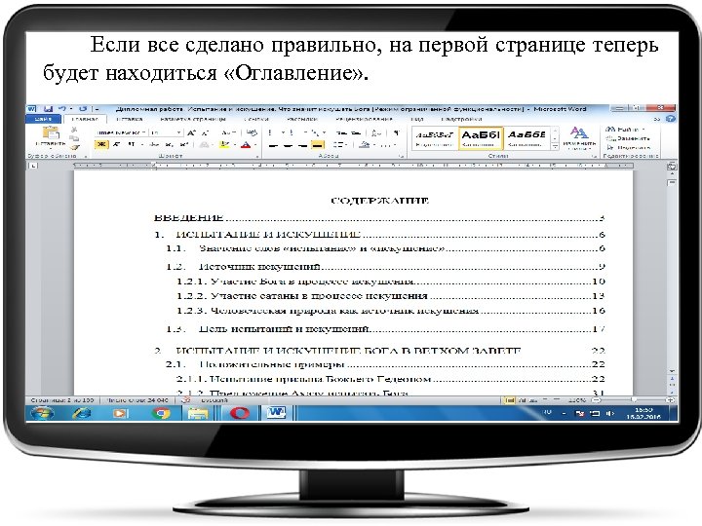Viewport: 702px width, 526px height.
Task: Center text in paragraph group
Action: [x=288, y=145]
